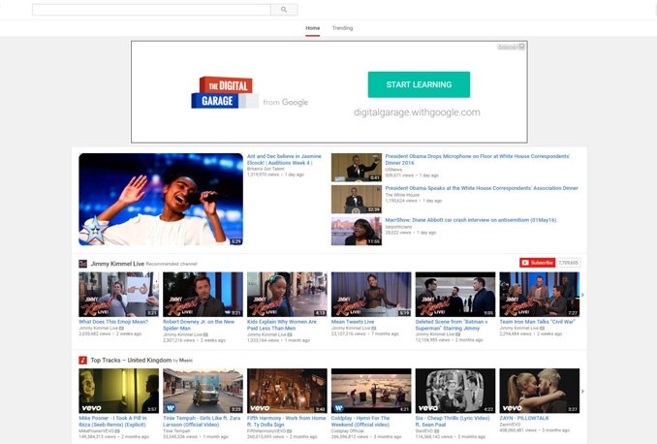The height and width of the screenshot is (444, 657).
Task: Open Sia Cheap Thrills lyric video thumbnail
Action: [x=455, y=391]
